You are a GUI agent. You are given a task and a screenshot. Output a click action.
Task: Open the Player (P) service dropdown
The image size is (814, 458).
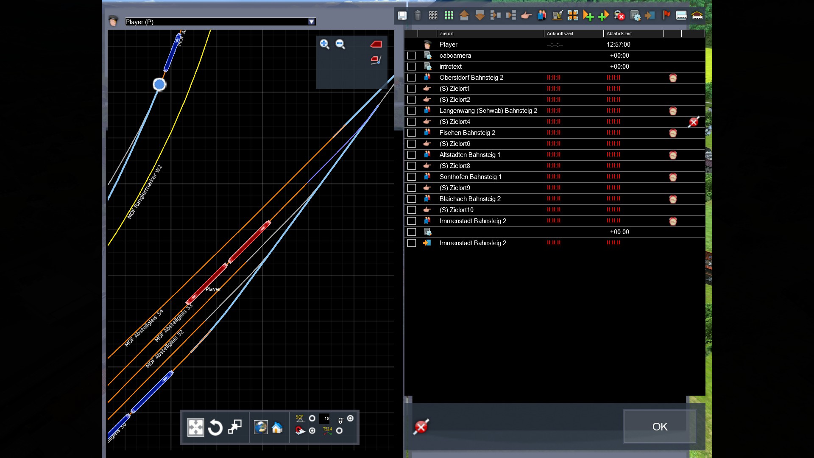[x=312, y=22]
